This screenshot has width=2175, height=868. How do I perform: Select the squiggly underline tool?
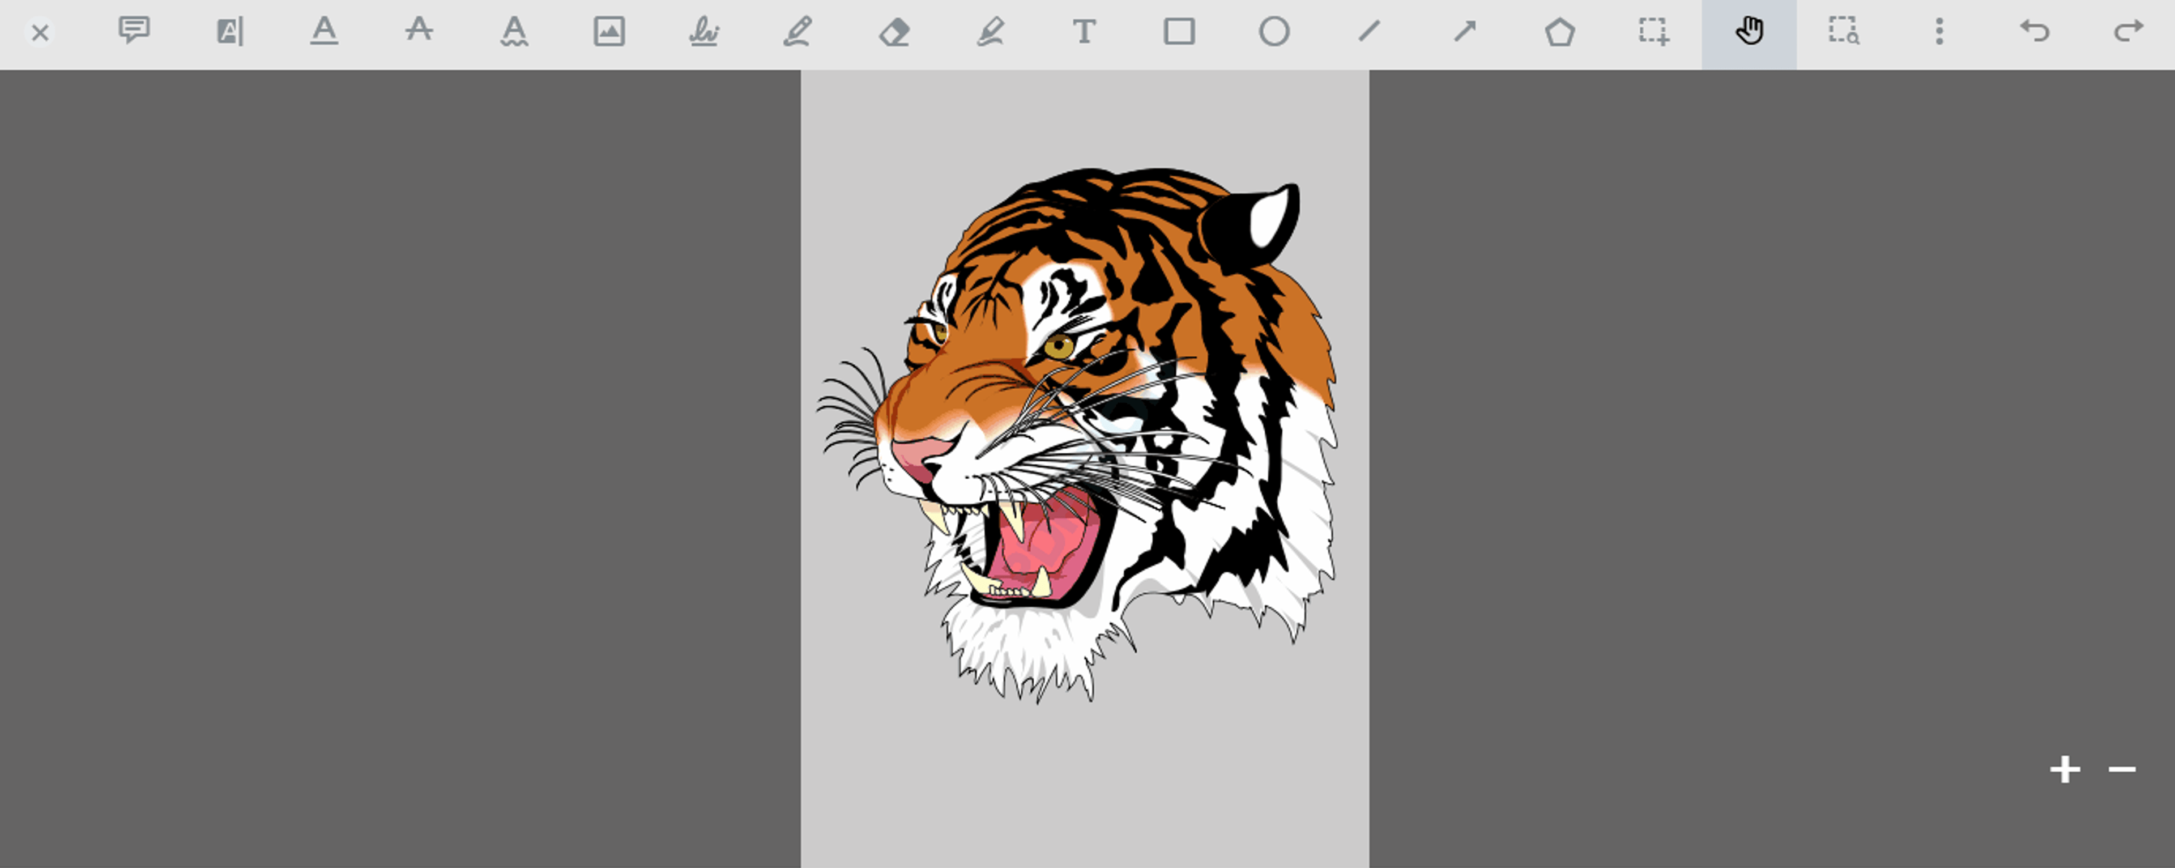coord(514,31)
